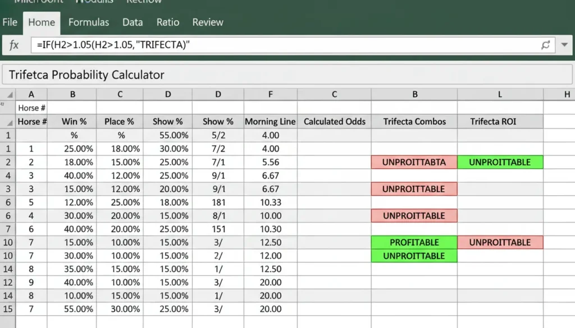Click the Trifecta Combos header cell

[414, 122]
